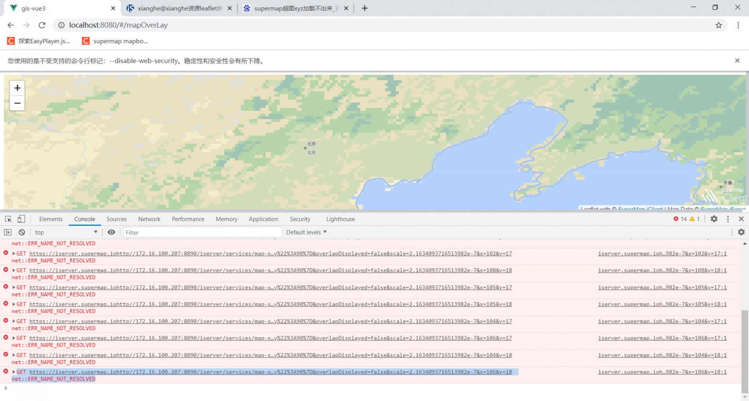Viewport: 749px width, 401px height.
Task: Open failed request URL ending x=102&y=17
Action: [270, 254]
